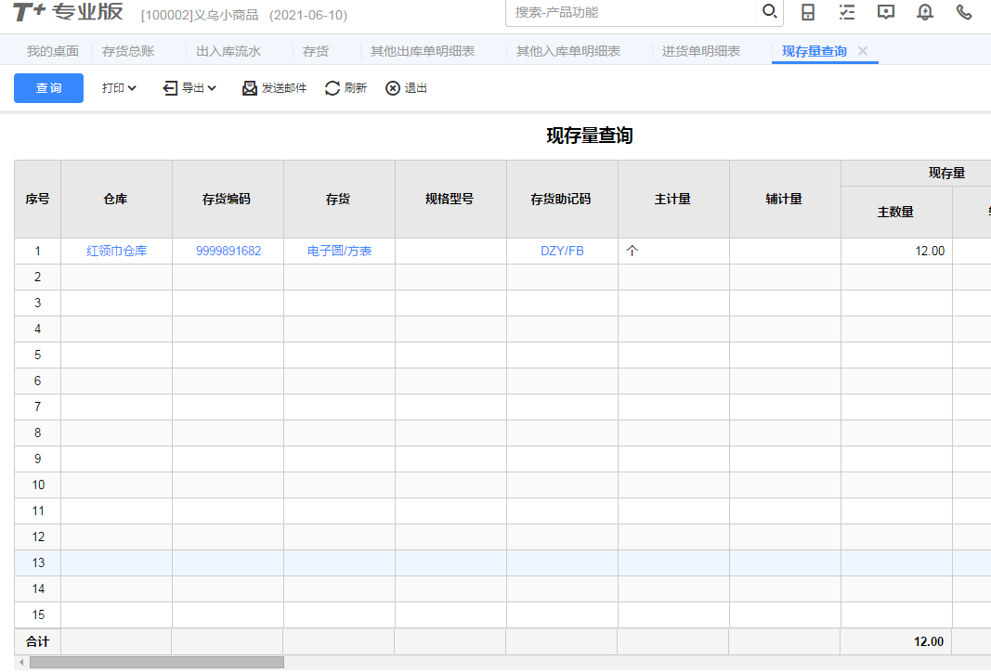Click the 发送邮件 label
991x672 pixels.
(284, 88)
